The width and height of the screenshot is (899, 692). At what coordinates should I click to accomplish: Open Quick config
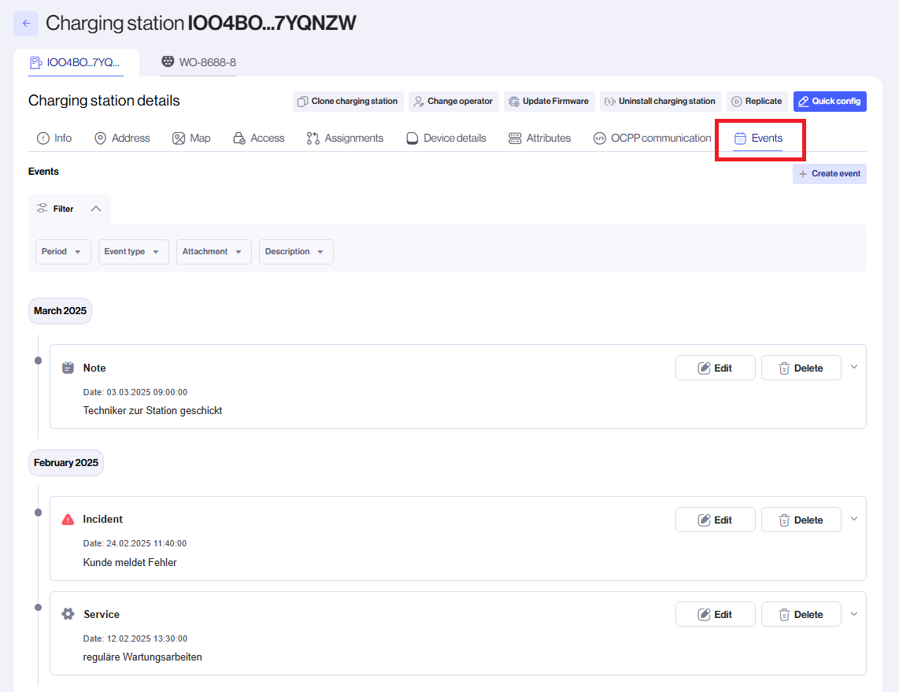pos(830,102)
